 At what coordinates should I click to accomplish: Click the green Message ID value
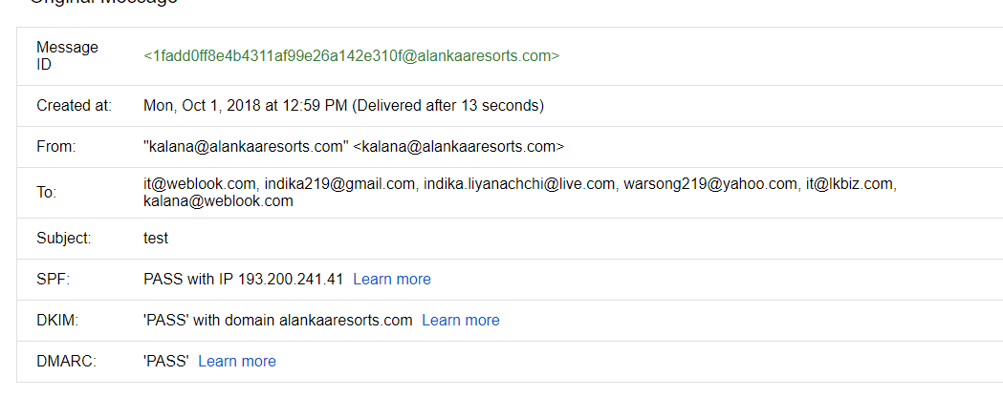click(351, 56)
